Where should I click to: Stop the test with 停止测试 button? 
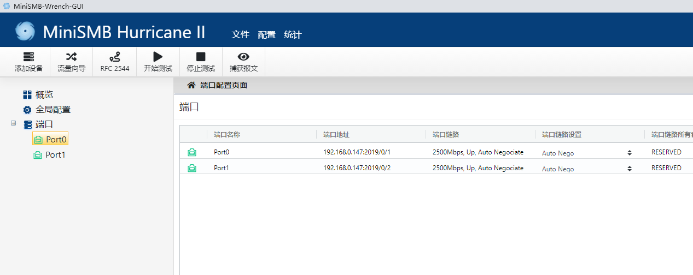point(201,62)
